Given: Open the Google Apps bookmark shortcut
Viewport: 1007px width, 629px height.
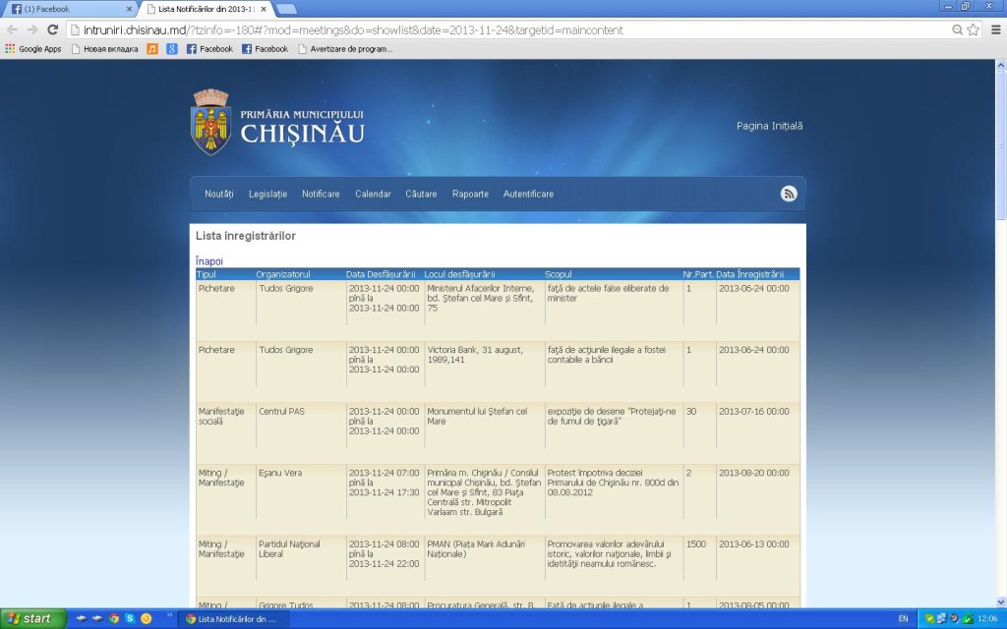Looking at the screenshot, I should pos(32,48).
